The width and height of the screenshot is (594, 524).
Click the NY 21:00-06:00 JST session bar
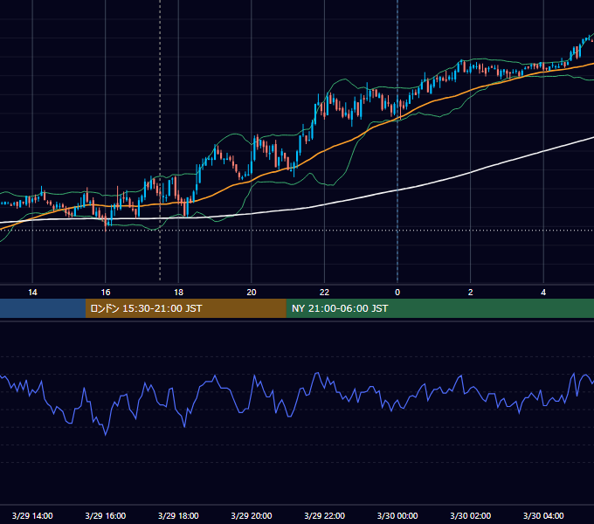(439, 308)
